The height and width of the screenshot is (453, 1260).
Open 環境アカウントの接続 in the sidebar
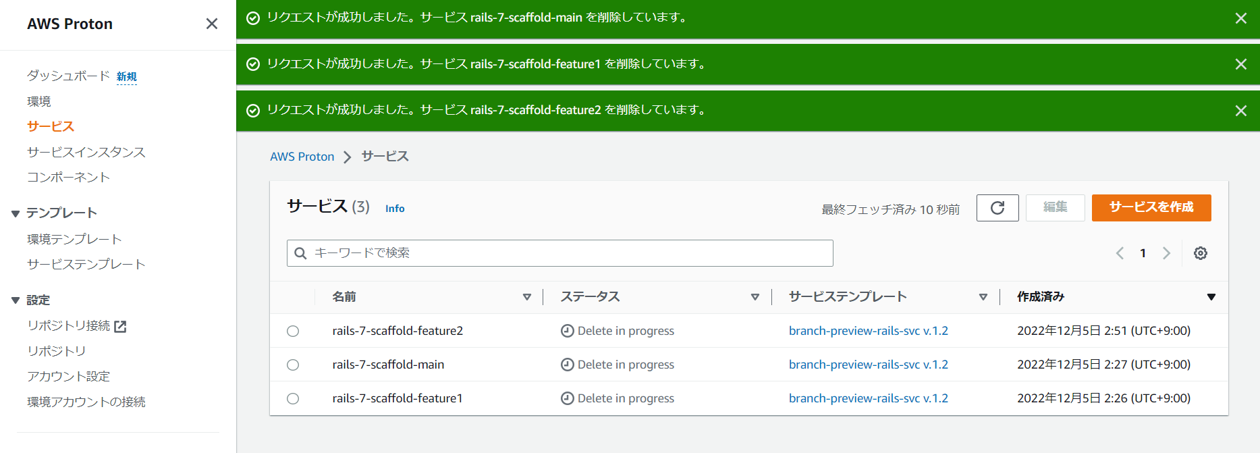86,402
